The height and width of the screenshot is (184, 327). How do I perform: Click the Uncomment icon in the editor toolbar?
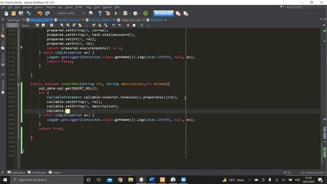point(148,25)
